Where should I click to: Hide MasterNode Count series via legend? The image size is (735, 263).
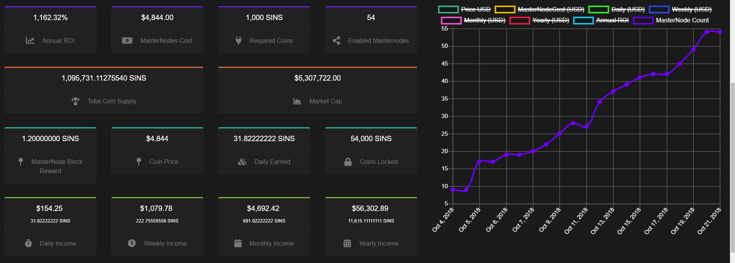point(671,20)
